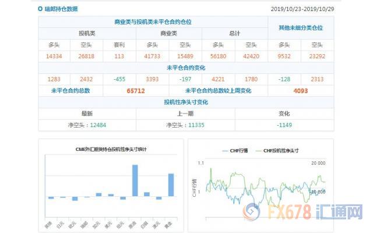Click the 1.1 left axis label
This screenshot has width=373, height=233.
click(x=200, y=163)
